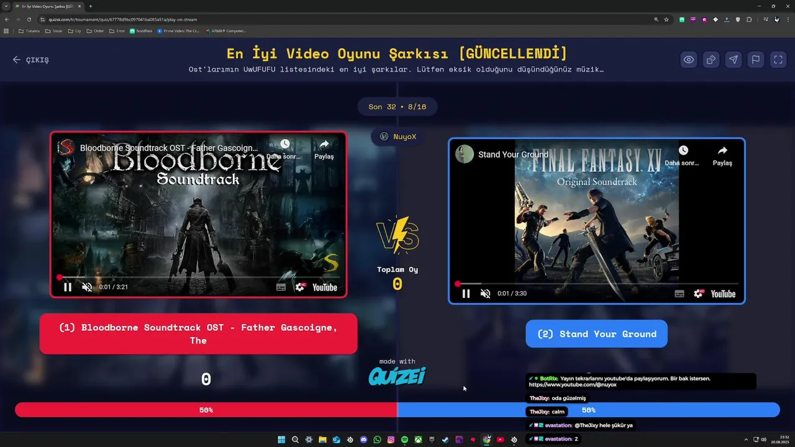795x447 pixels.
Task: Open Discord from the taskbar
Action: coord(363,440)
